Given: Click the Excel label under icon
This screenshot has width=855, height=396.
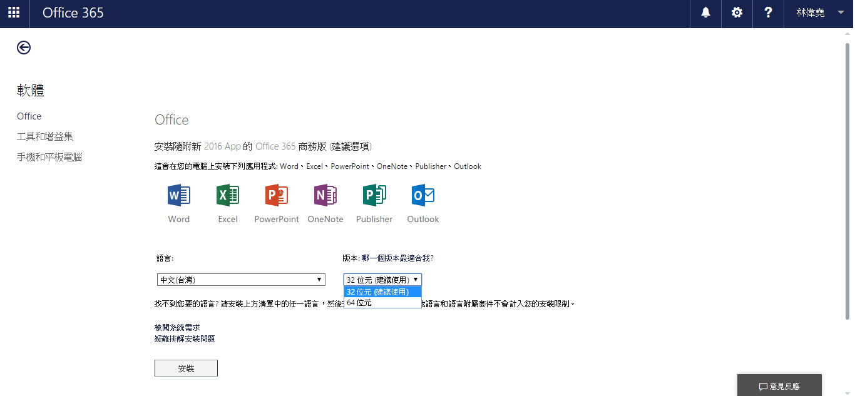Looking at the screenshot, I should coord(228,219).
